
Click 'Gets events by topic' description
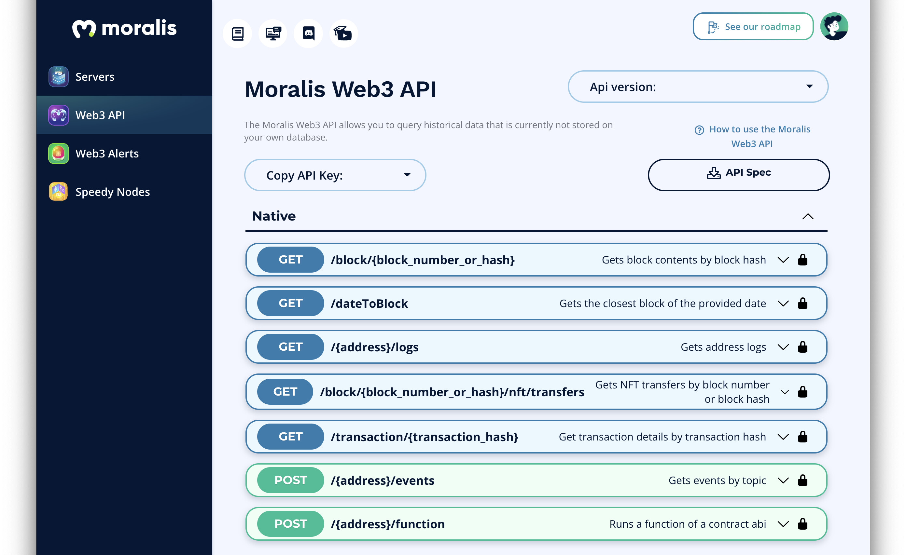tap(717, 481)
